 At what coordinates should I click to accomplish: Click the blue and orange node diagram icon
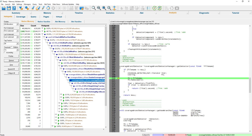[114, 8]
